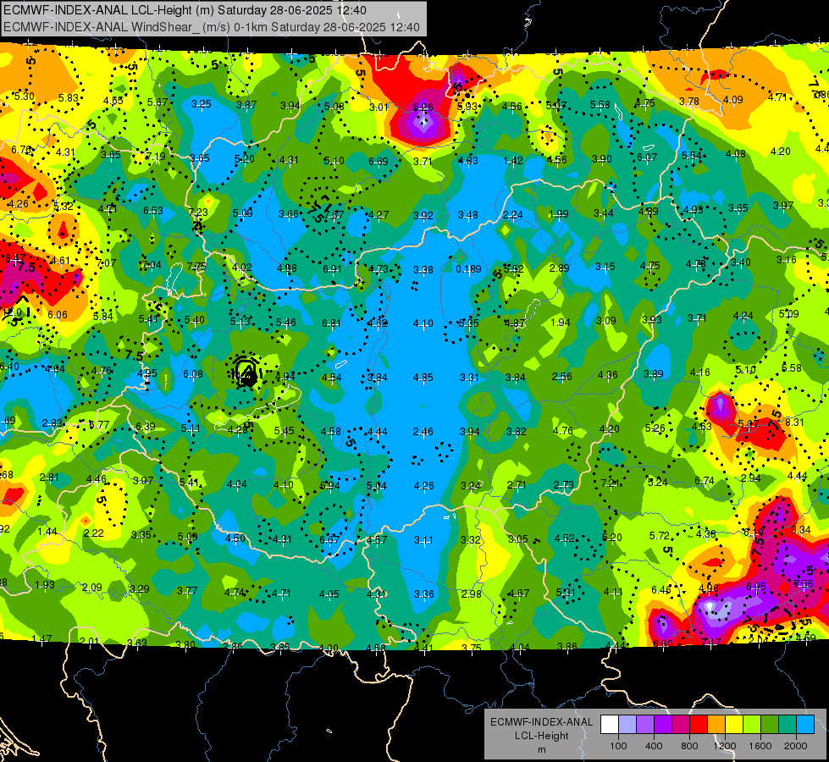Click the wind shear value 3.25
This screenshot has height=762, width=829.
pos(202,103)
